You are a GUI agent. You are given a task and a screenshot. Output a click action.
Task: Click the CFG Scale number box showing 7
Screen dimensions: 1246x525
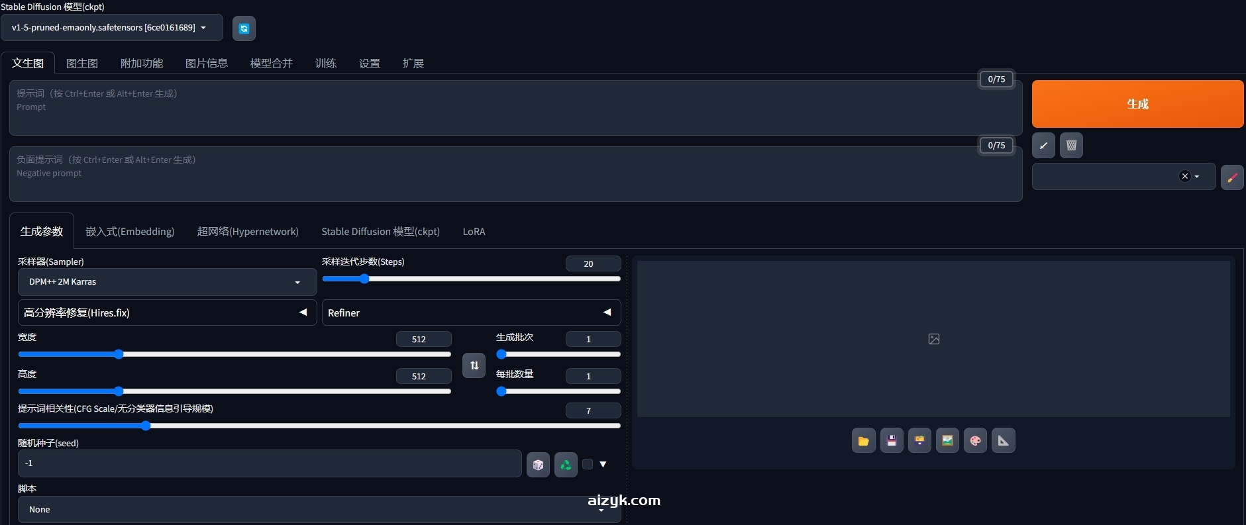[593, 410]
